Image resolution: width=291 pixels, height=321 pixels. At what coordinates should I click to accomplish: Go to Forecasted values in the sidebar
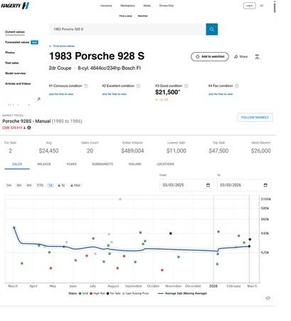click(x=17, y=42)
